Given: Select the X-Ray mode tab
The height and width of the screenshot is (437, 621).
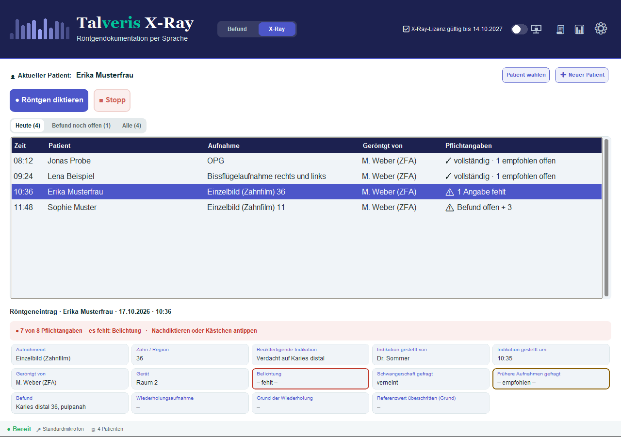Looking at the screenshot, I should pyautogui.click(x=277, y=29).
